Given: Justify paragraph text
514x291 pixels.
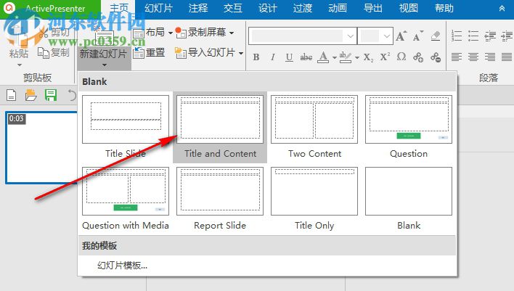Looking at the screenshot, I should pos(507,57).
